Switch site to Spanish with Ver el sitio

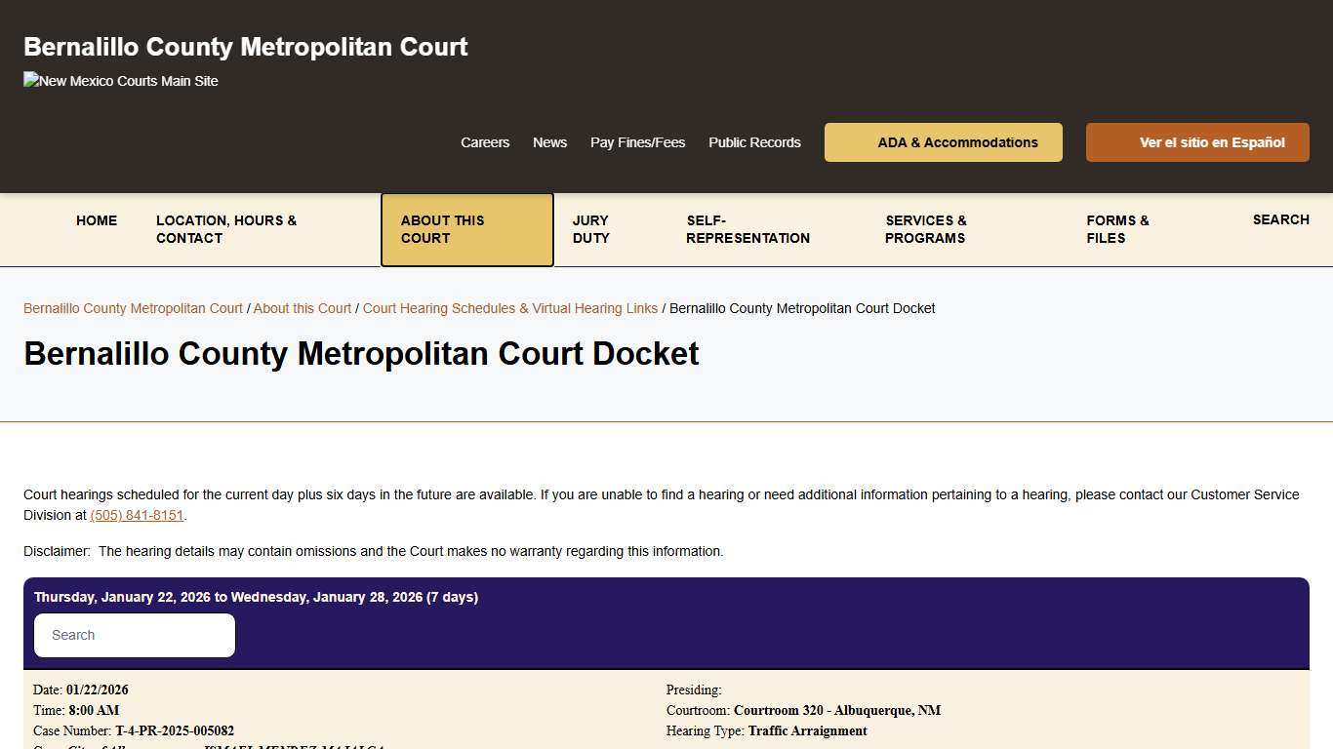tap(1196, 142)
